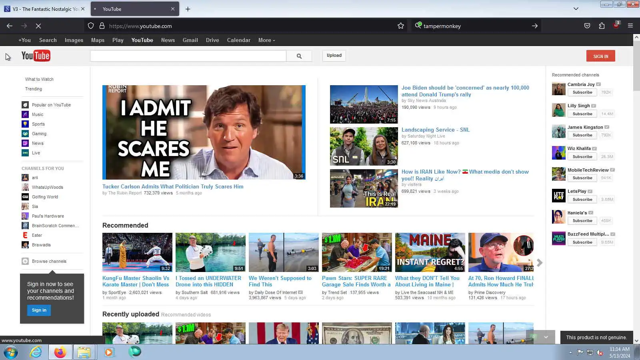Switch to the V3 Fantastic Nostalgic tab

tap(44, 9)
